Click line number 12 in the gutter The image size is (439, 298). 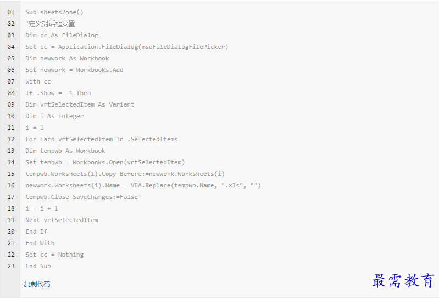(x=11, y=139)
